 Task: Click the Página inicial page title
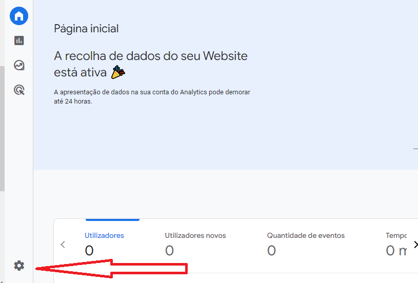tap(86, 29)
